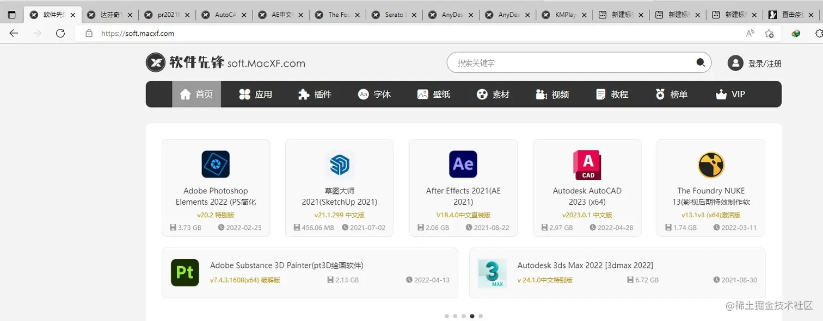Click the 榜单 medal icon
This screenshot has height=321, width=823.
pyautogui.click(x=660, y=95)
